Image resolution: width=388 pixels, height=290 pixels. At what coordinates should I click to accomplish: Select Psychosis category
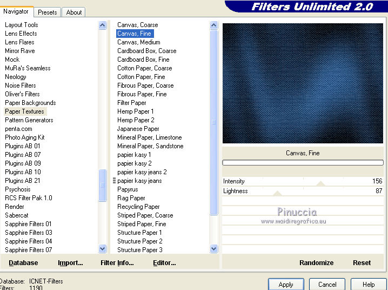click(x=18, y=189)
